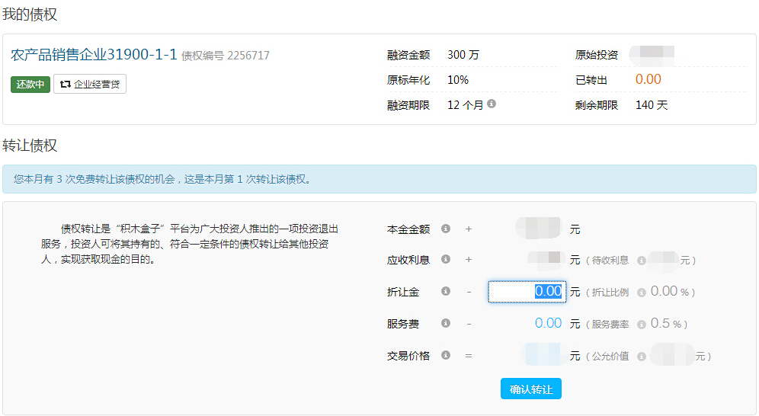
Task: Show the 交易价格 info icon details
Action: coord(446,356)
